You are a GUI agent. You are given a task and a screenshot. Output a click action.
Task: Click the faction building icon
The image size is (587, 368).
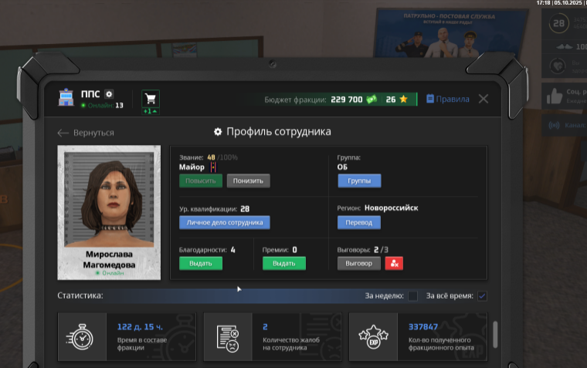(x=67, y=97)
